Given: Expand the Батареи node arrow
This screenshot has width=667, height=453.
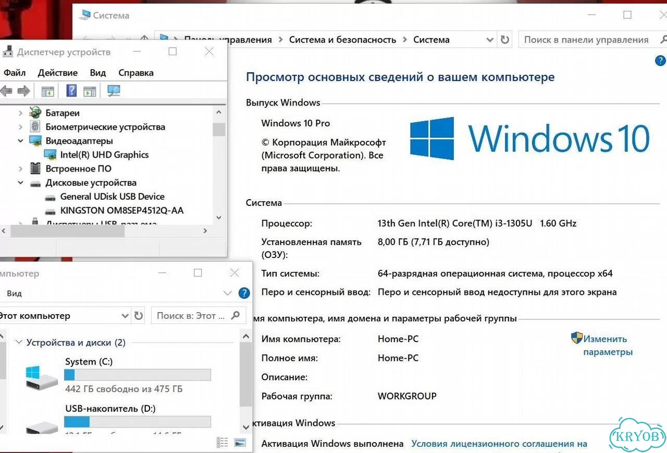Looking at the screenshot, I should [20, 112].
